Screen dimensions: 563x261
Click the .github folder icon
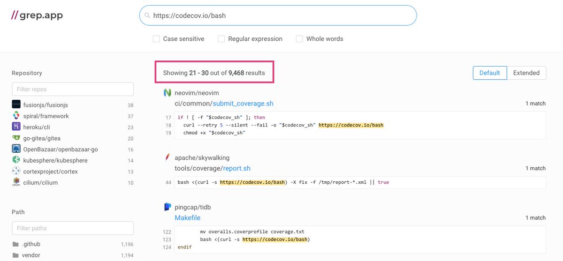[16, 244]
